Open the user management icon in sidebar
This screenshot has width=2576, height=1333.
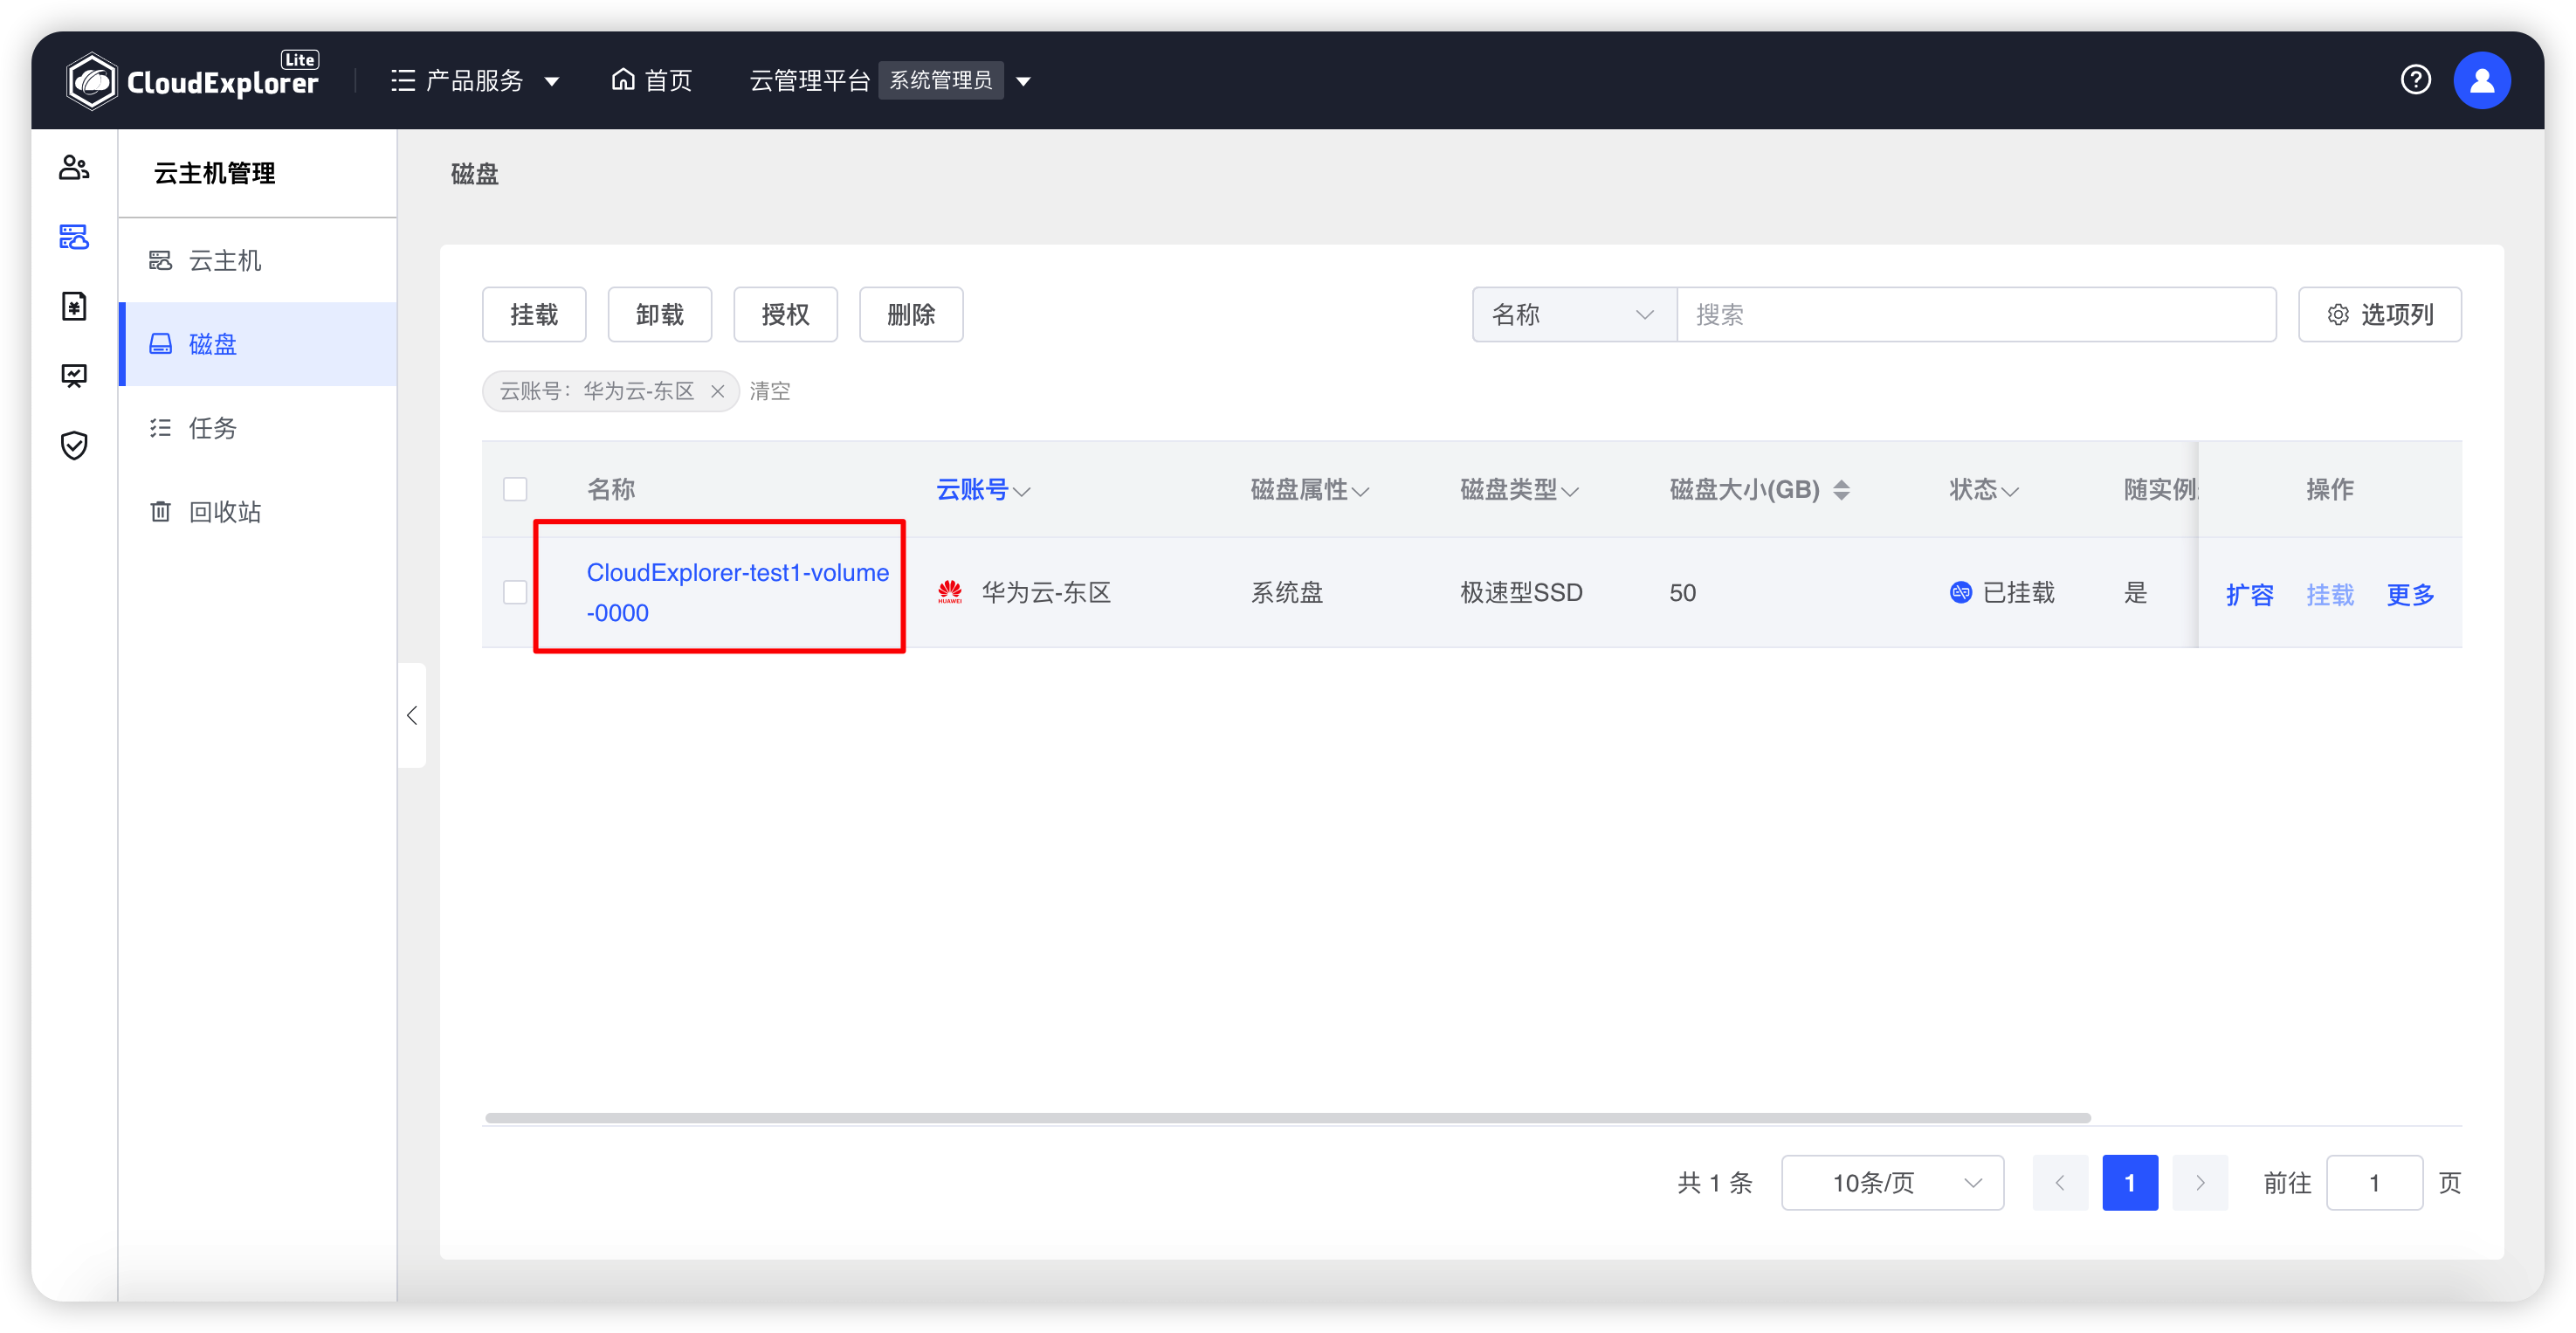click(74, 167)
